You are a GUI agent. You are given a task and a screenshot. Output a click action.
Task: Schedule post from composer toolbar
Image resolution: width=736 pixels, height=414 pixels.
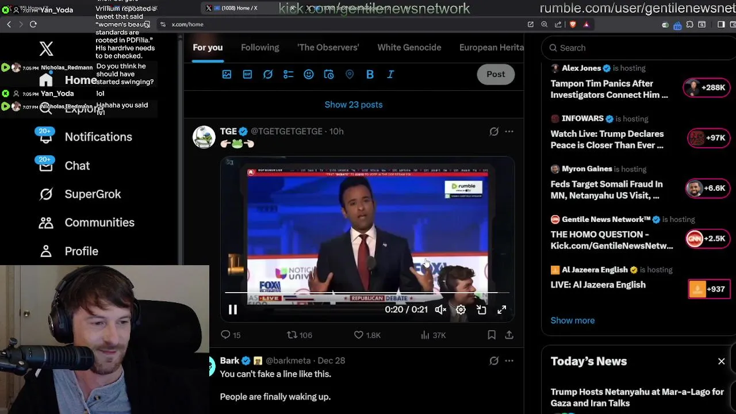(x=329, y=74)
